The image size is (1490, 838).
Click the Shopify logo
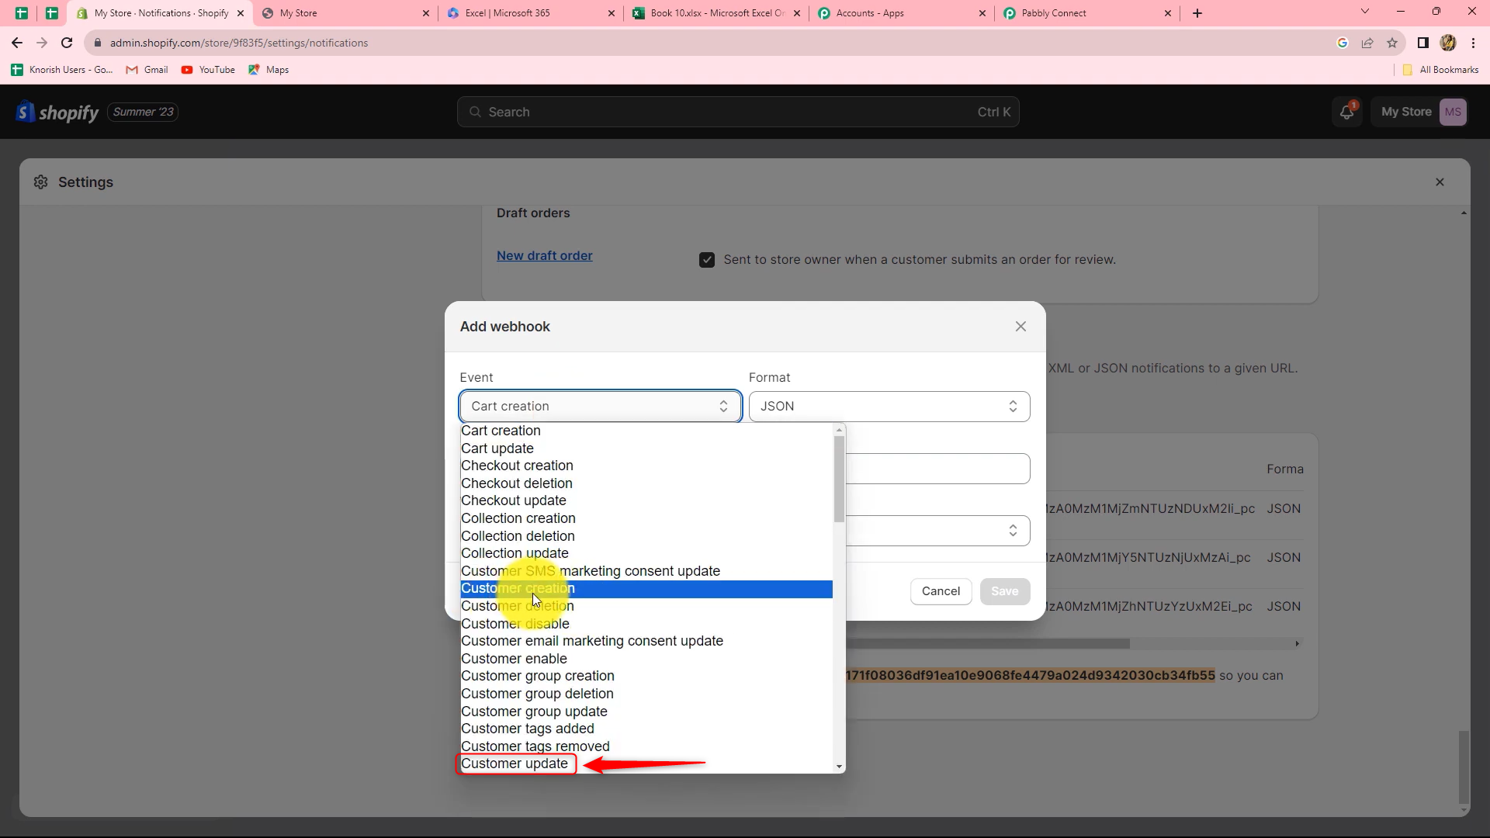57,113
